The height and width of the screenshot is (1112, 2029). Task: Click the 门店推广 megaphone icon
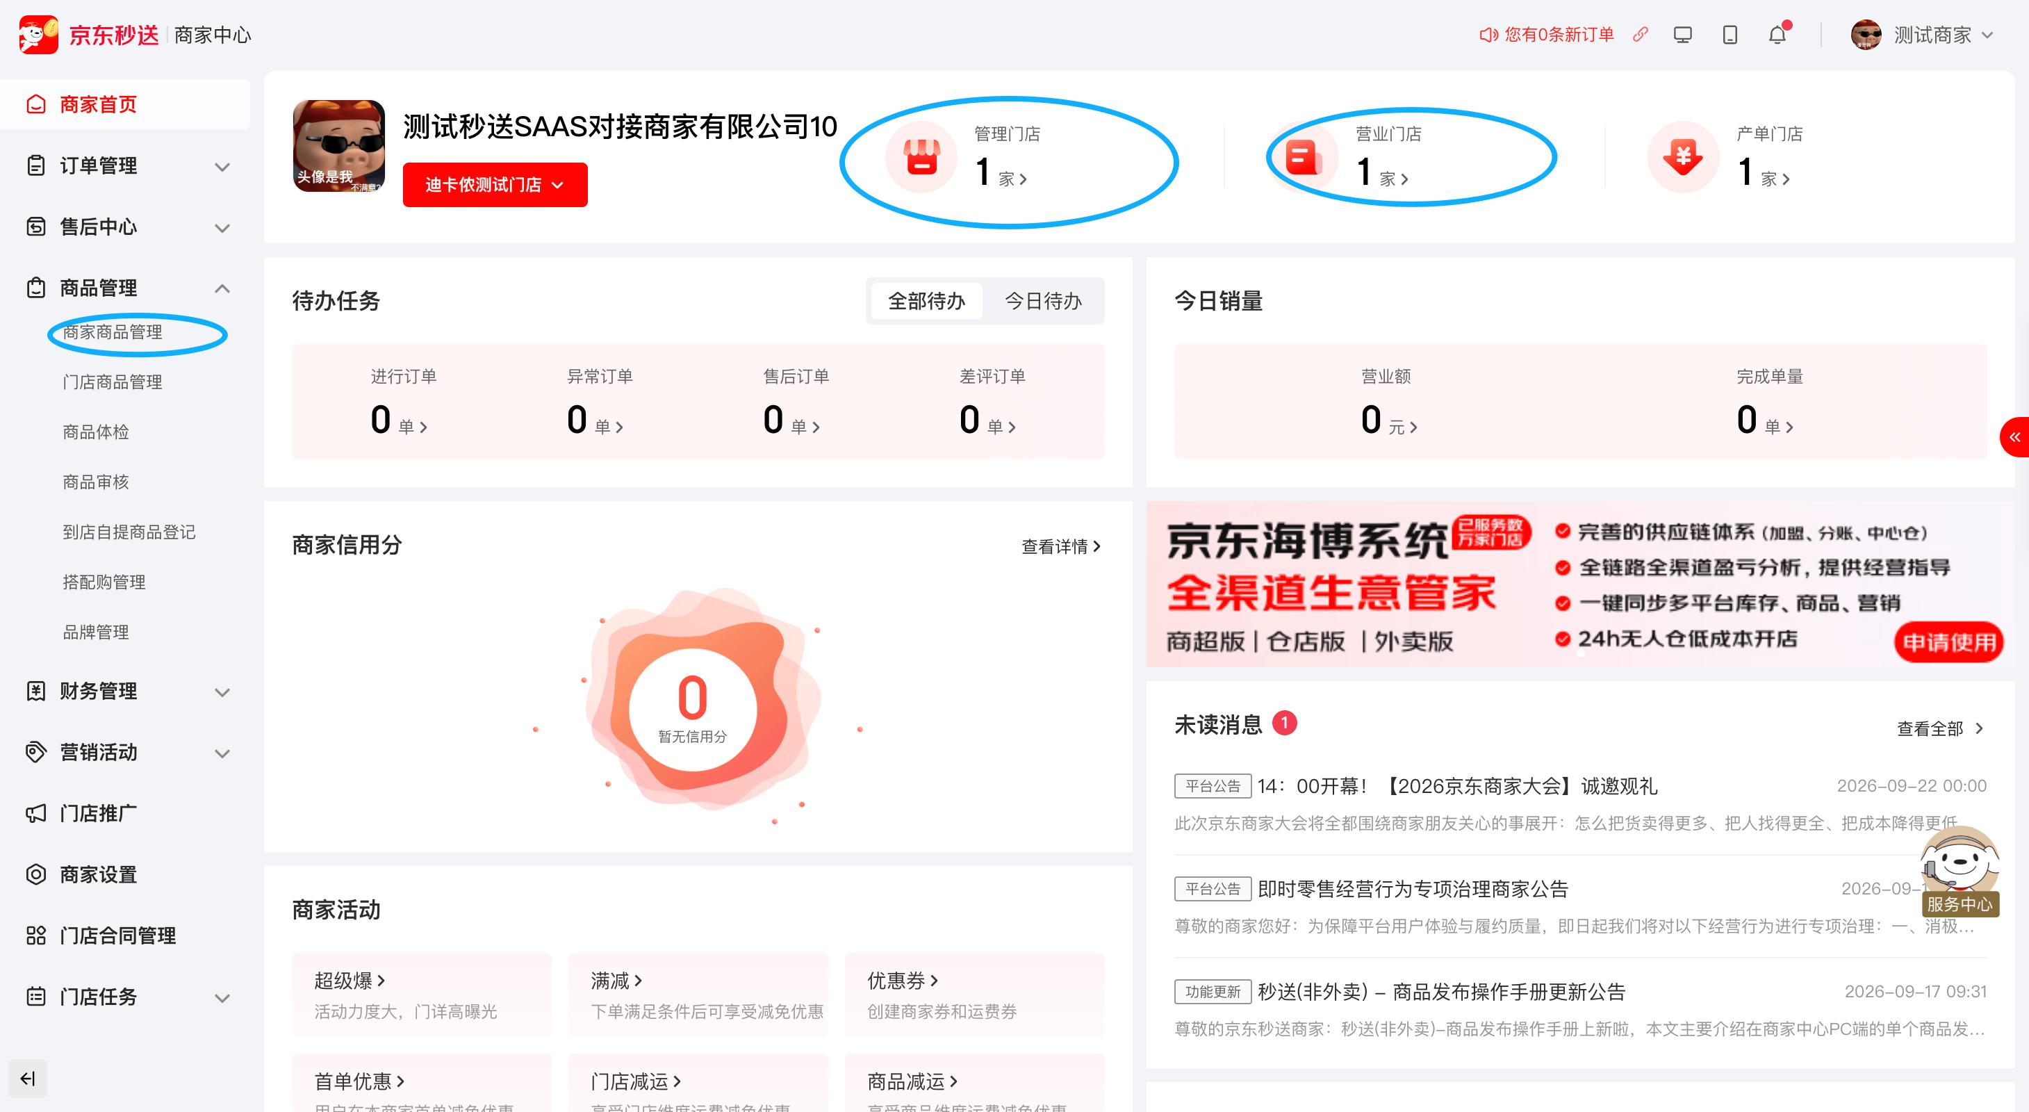pyautogui.click(x=36, y=812)
